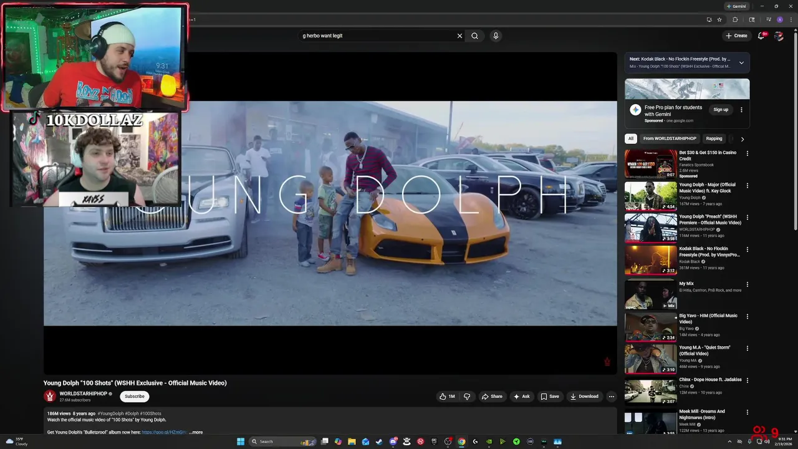Open the WORLDSTARHIPHOP channel name link
This screenshot has height=449, width=798.
tap(84, 393)
